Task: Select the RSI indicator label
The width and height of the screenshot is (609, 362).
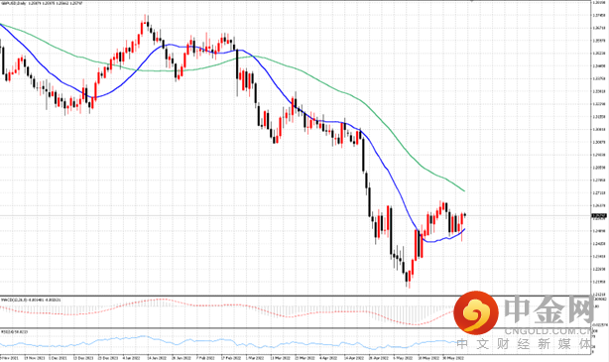Action: [14, 331]
